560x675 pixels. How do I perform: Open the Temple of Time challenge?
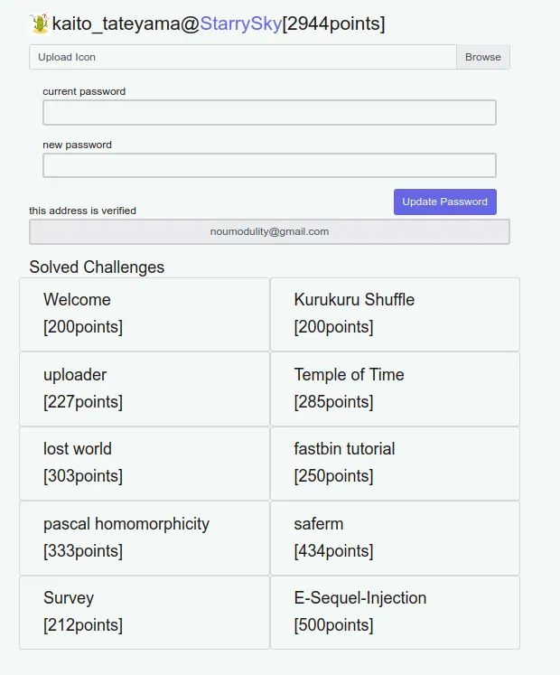click(x=395, y=389)
